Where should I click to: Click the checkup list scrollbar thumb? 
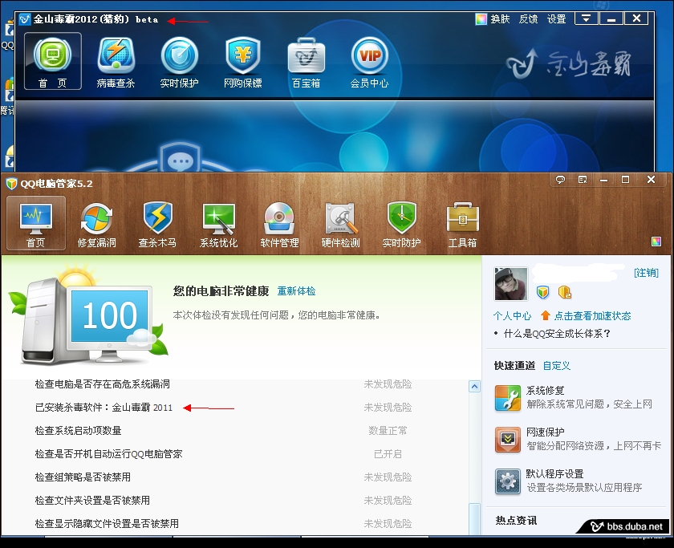click(474, 519)
